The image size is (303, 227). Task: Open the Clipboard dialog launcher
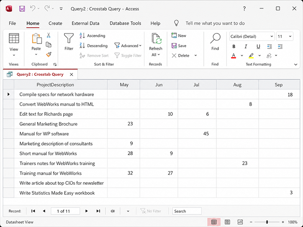pyautogui.click(x=55, y=65)
